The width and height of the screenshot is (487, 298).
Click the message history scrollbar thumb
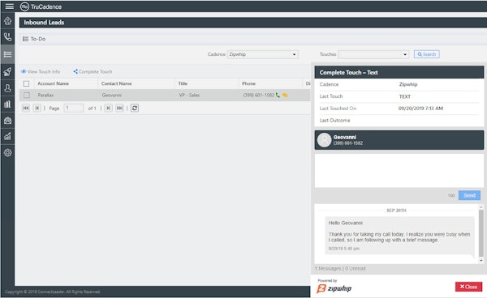(481, 233)
